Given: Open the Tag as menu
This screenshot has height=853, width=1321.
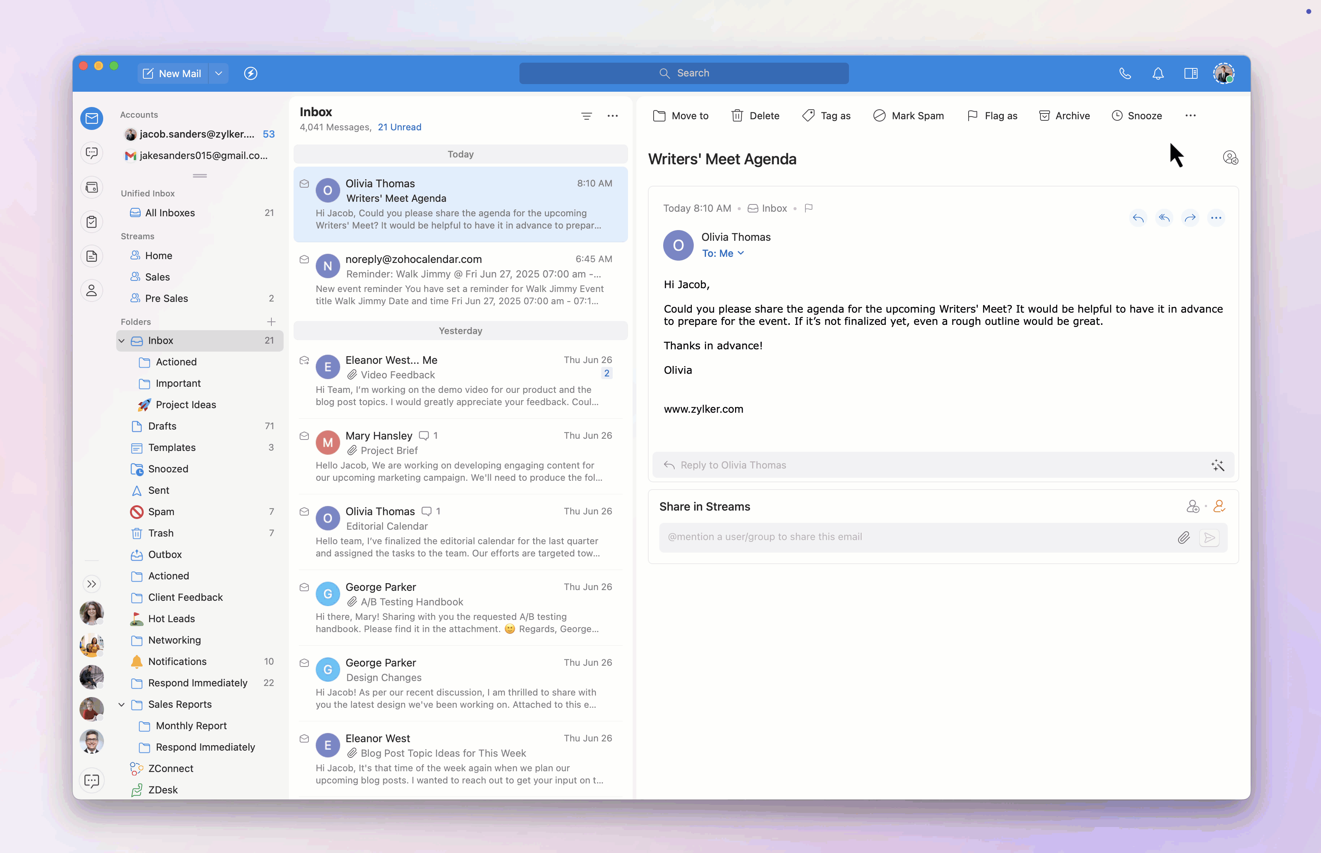Looking at the screenshot, I should point(826,116).
